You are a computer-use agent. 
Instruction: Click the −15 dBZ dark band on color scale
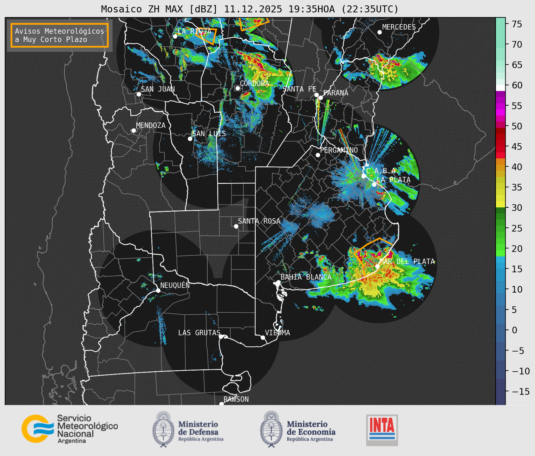pos(500,391)
